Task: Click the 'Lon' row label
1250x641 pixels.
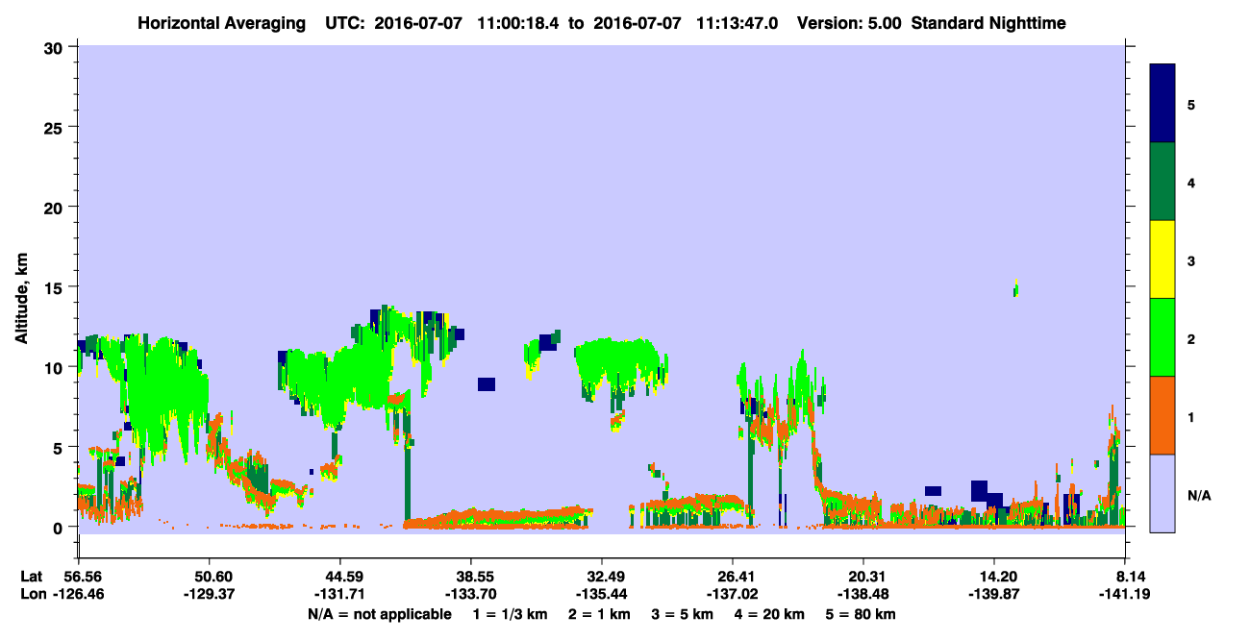Action: point(33,595)
